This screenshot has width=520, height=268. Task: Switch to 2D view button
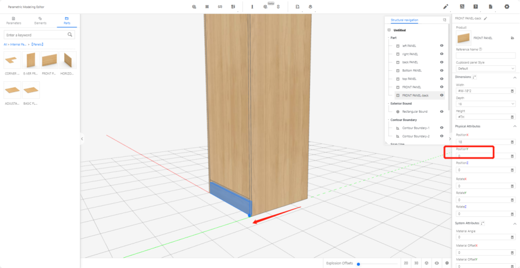click(406, 263)
